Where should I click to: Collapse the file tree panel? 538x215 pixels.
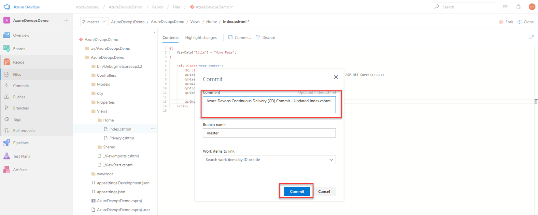click(154, 32)
